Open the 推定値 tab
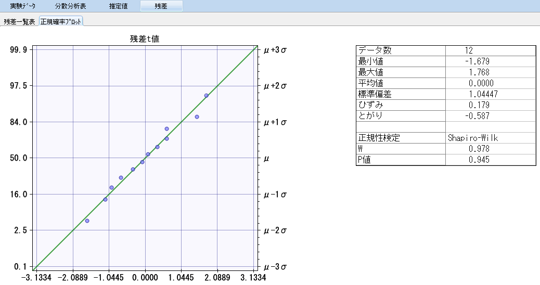This screenshot has height=285, width=540. coord(118,6)
